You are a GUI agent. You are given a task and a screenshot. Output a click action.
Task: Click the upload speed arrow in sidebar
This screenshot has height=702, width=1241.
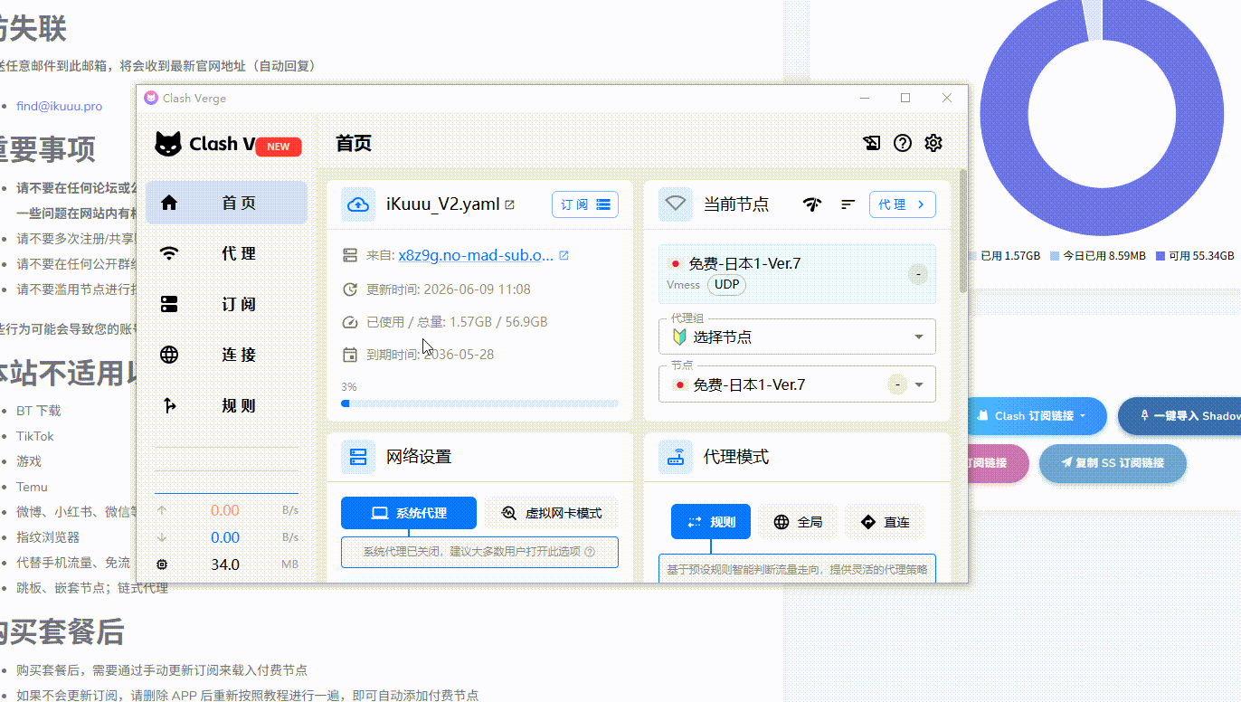point(162,510)
